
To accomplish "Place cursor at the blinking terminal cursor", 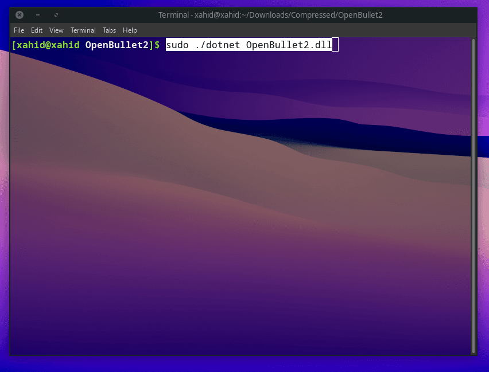I will (x=334, y=45).
